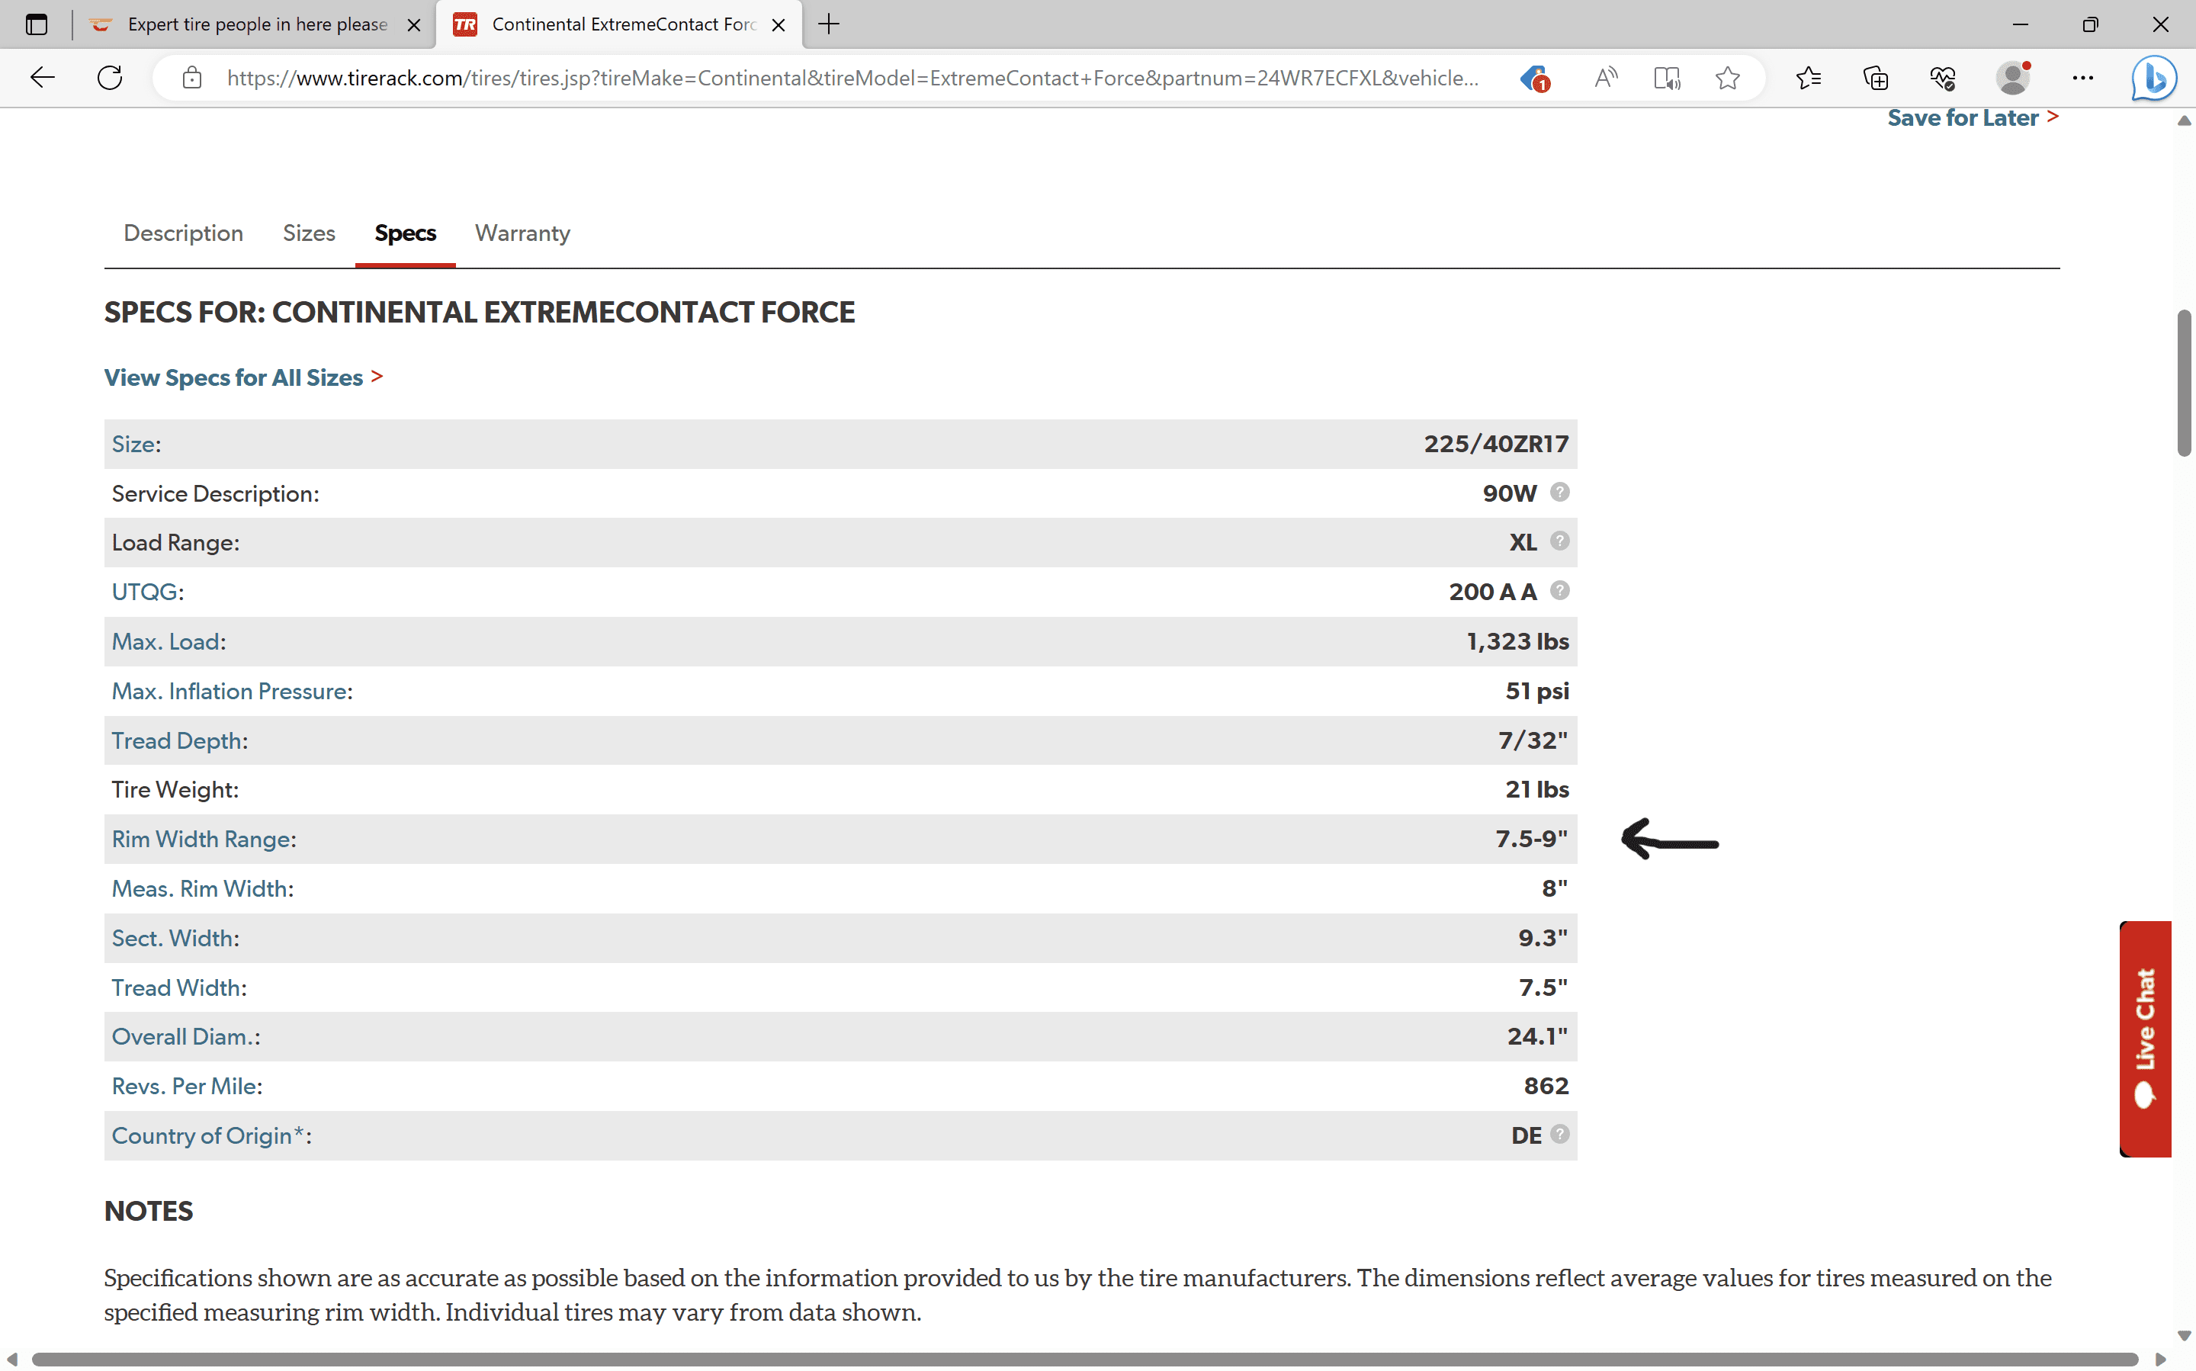Refresh the Tire Rack page

click(x=110, y=78)
